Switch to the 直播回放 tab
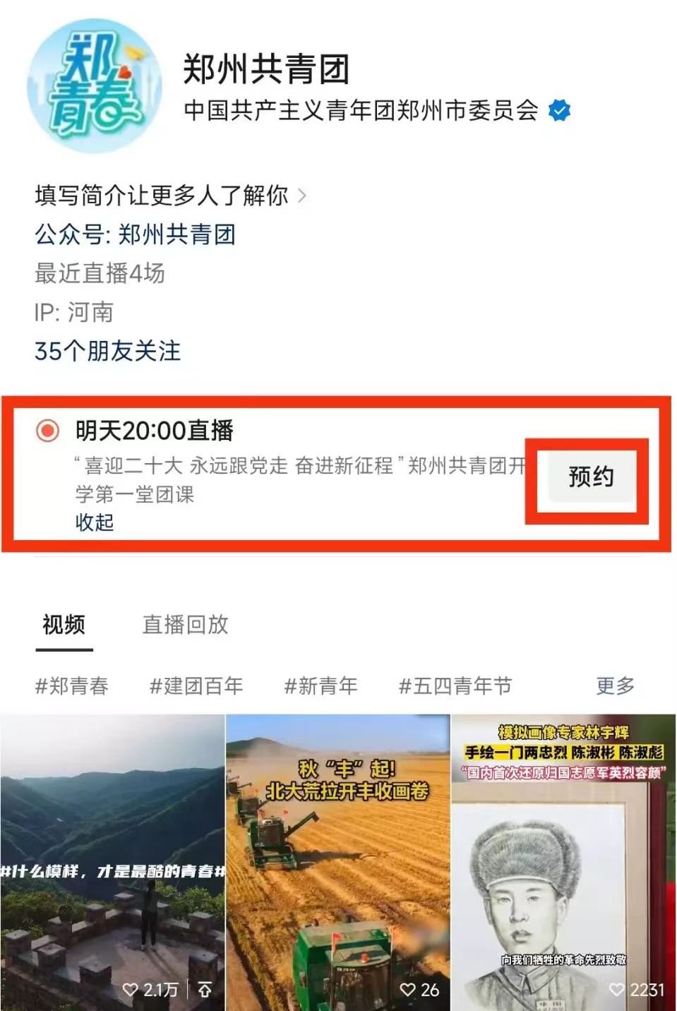Viewport: 677px width, 1011px height. click(186, 625)
